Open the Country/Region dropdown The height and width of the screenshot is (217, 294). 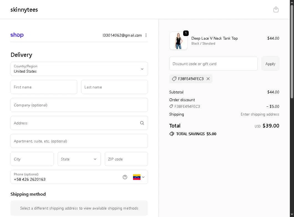[x=79, y=69]
